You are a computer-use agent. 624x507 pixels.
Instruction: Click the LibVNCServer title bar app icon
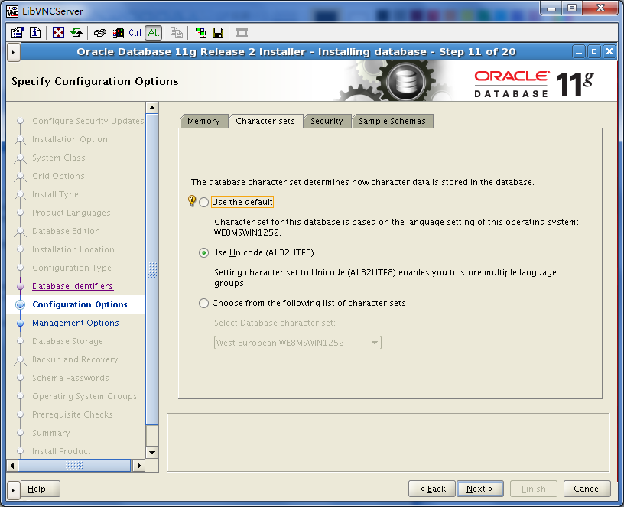click(x=12, y=11)
